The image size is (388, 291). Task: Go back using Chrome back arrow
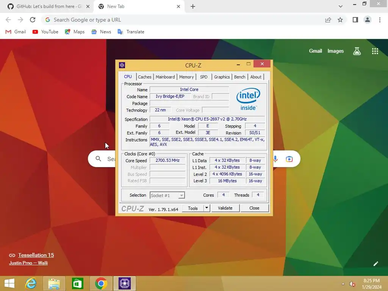(x=8, y=20)
